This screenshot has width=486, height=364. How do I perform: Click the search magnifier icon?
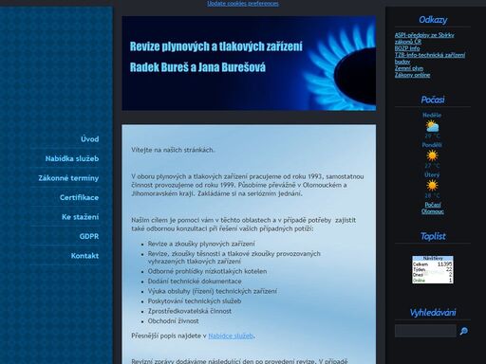pos(464,331)
